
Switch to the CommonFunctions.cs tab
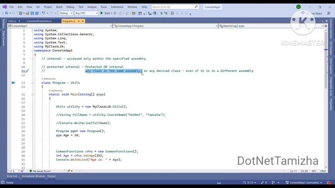(x=39, y=21)
